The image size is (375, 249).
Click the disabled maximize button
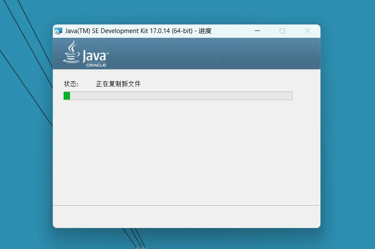tap(282, 31)
